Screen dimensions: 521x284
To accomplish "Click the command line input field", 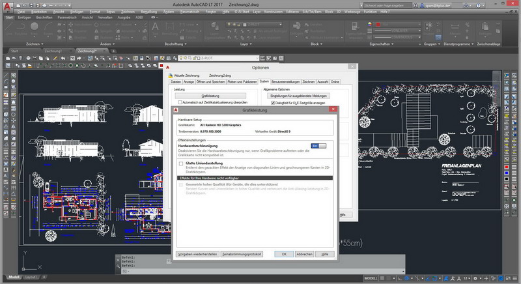I will click(262, 272).
